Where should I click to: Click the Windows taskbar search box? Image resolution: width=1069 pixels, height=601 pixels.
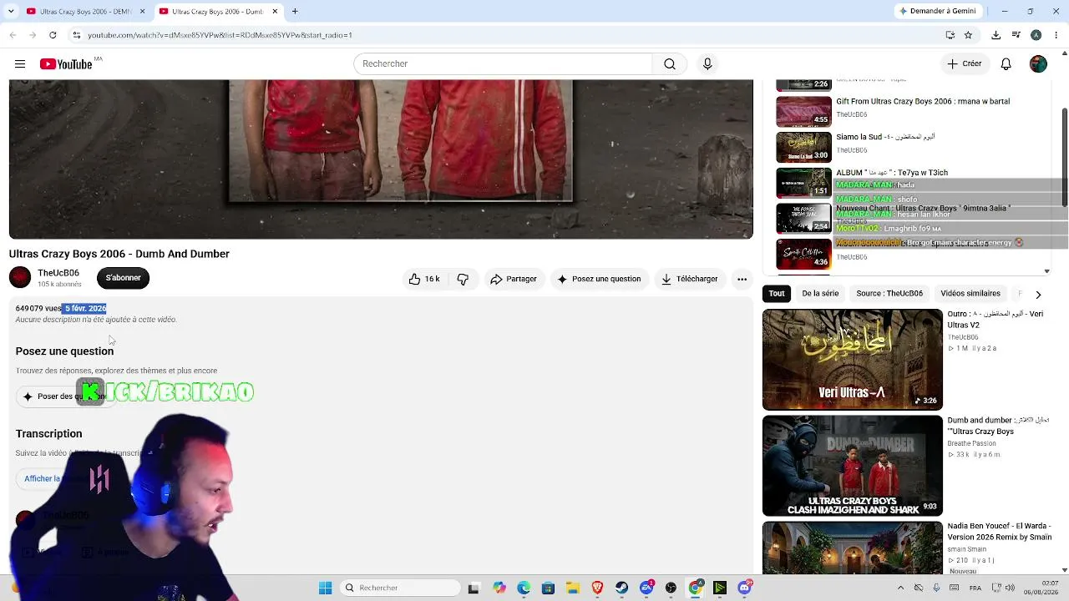pos(400,588)
